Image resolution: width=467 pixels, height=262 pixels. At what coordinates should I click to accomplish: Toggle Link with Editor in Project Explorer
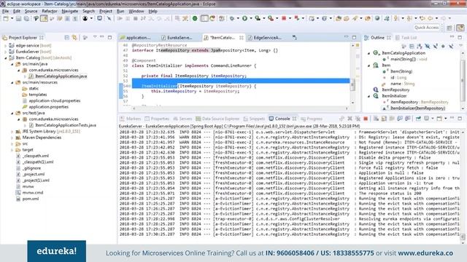74,37
